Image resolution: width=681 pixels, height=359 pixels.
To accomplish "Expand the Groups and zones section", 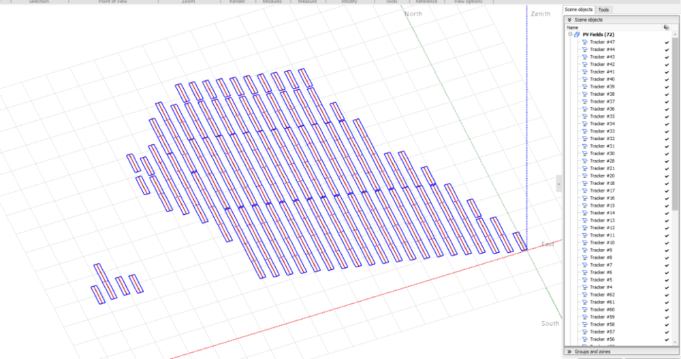I will click(x=569, y=352).
